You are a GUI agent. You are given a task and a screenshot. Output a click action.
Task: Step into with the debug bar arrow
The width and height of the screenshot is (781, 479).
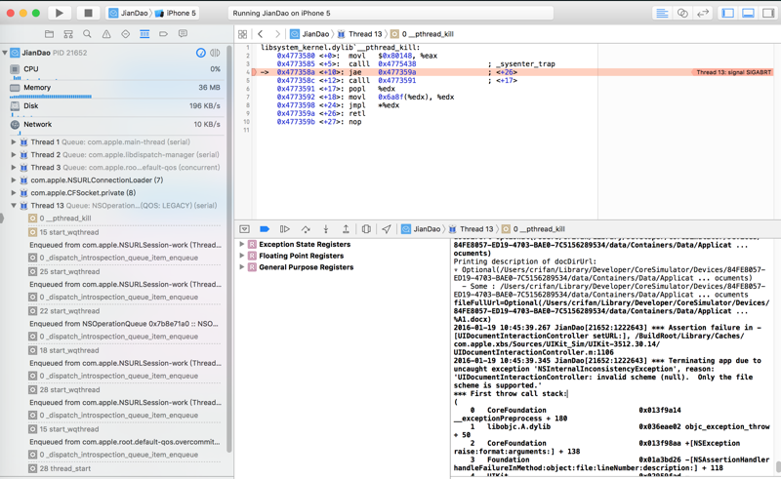pos(325,229)
